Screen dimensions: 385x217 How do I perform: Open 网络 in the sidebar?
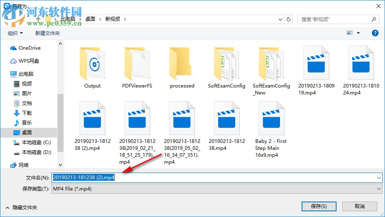click(19, 165)
